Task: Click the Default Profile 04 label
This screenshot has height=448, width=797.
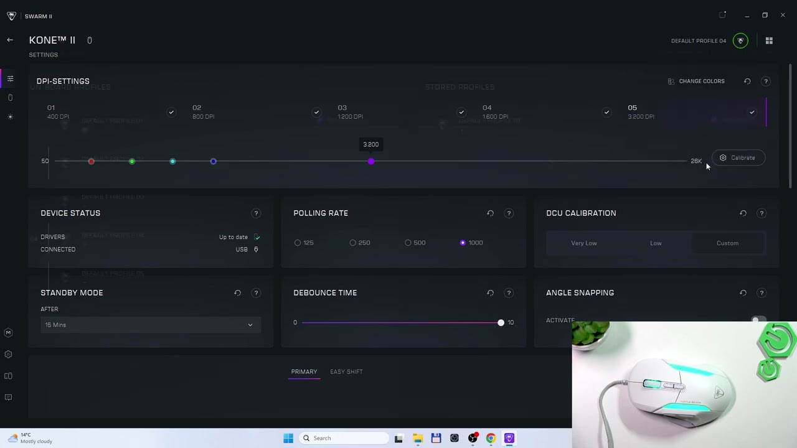Action: click(699, 40)
